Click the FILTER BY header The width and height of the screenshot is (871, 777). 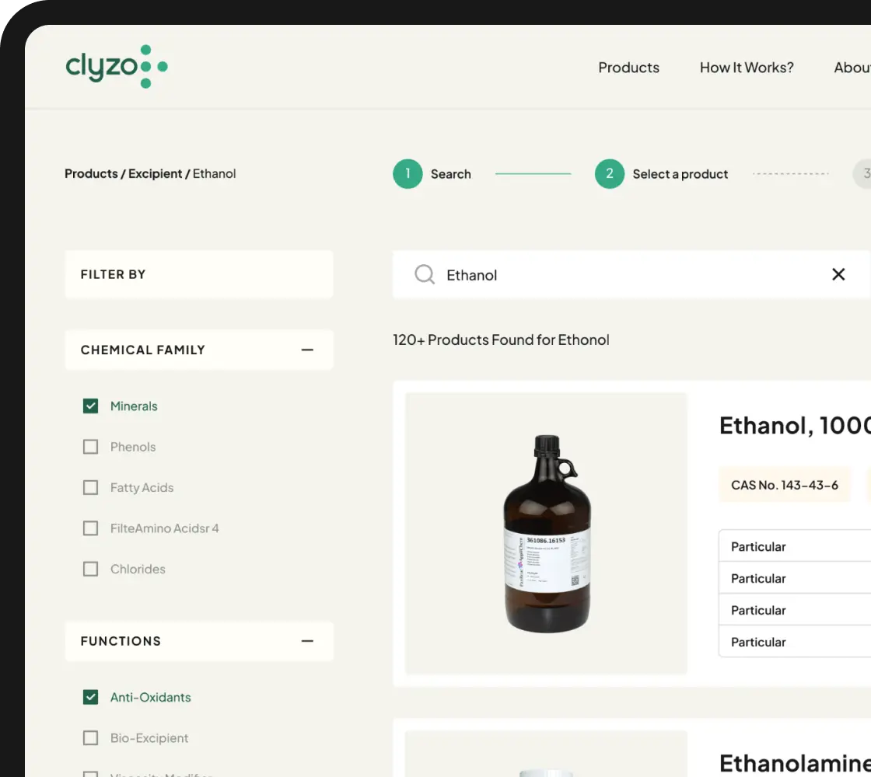[x=199, y=274]
